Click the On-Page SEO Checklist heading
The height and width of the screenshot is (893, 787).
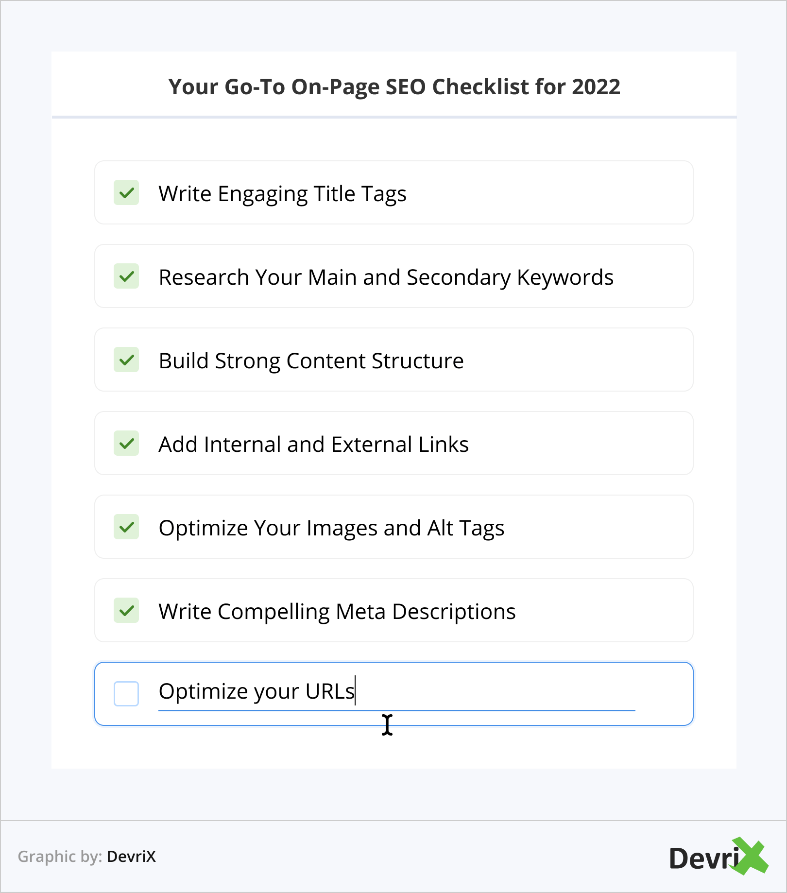pos(394,87)
